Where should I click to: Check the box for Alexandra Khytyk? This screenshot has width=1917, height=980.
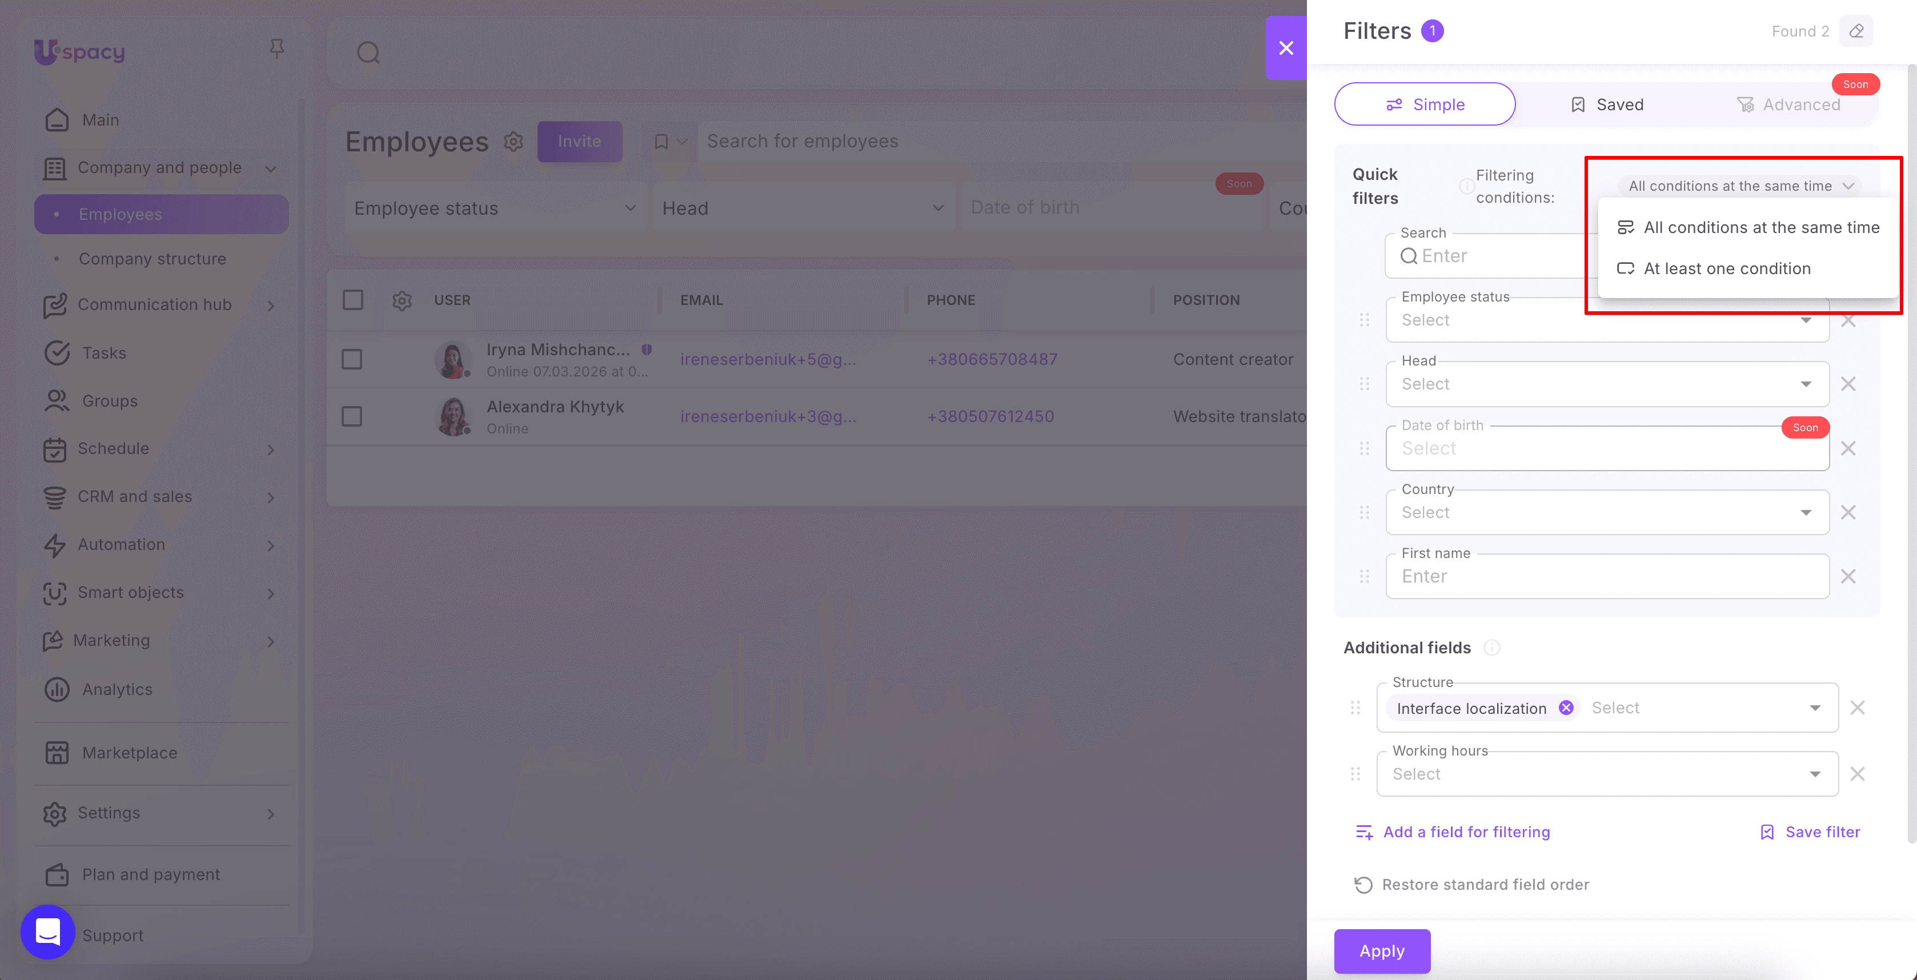tap(352, 416)
